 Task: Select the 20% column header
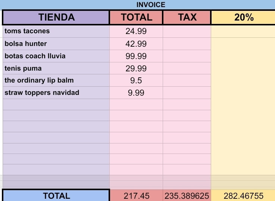click(x=243, y=17)
